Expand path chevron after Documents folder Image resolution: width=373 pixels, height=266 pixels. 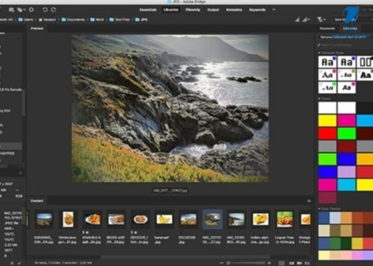click(x=87, y=20)
